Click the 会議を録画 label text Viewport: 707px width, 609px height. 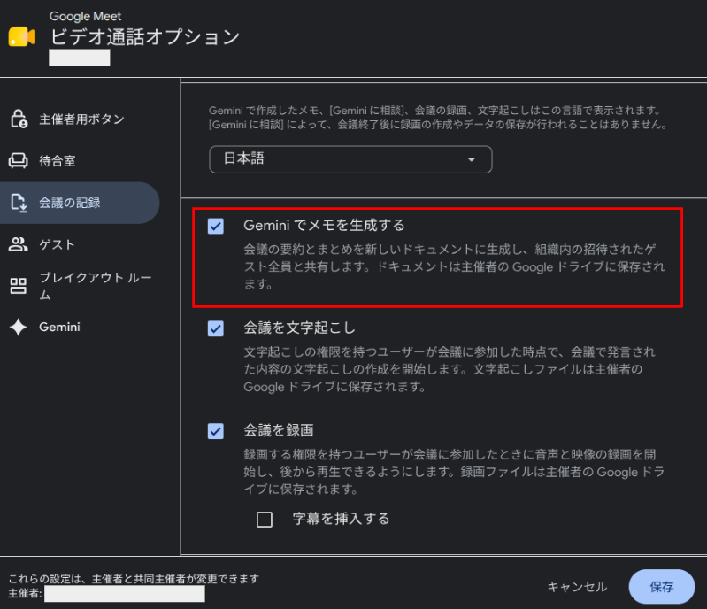tap(278, 430)
